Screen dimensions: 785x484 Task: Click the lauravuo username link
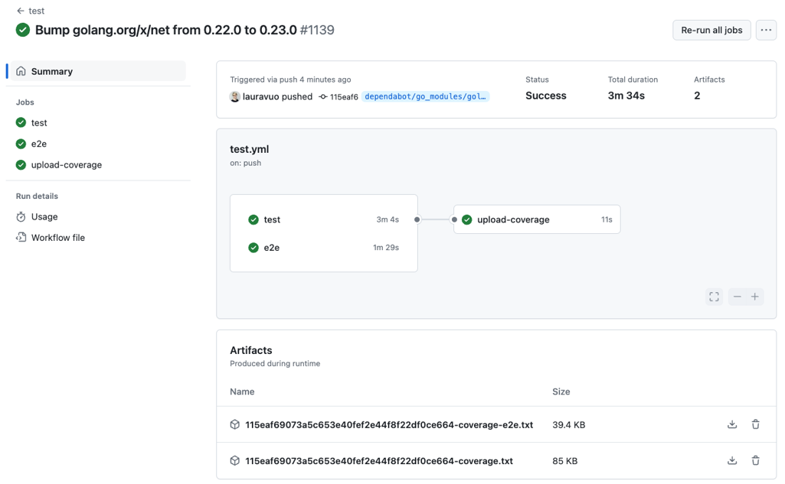(263, 96)
